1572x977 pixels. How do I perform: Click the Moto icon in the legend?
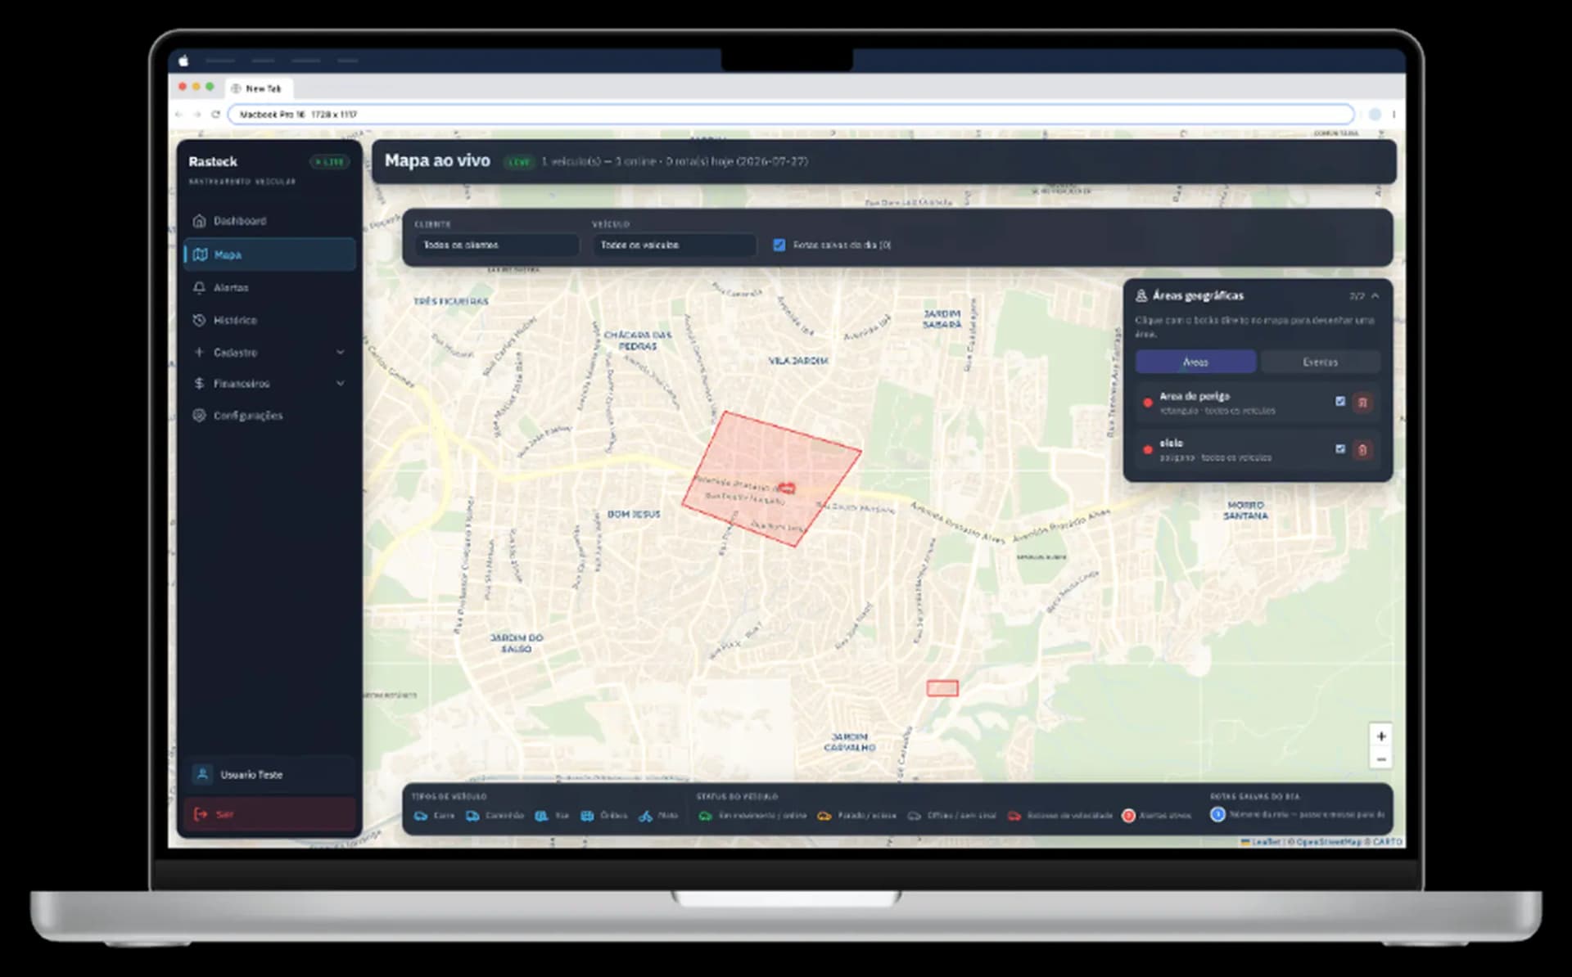tap(645, 816)
